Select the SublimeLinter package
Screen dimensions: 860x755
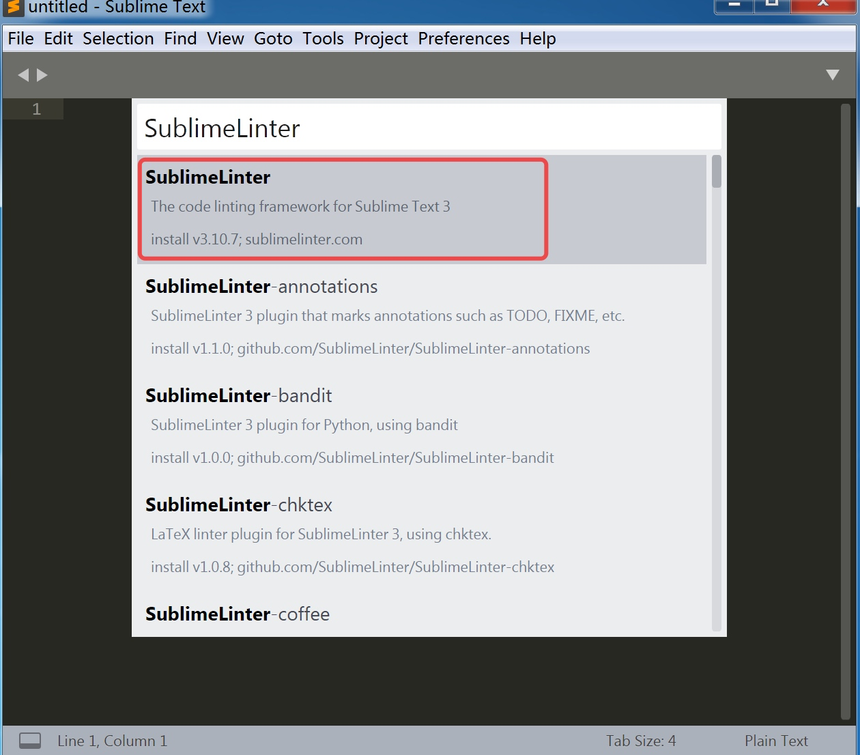(x=422, y=210)
